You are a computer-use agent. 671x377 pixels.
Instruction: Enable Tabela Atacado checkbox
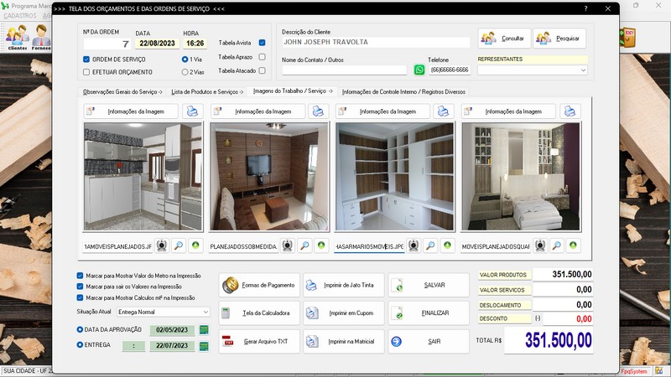pos(263,70)
